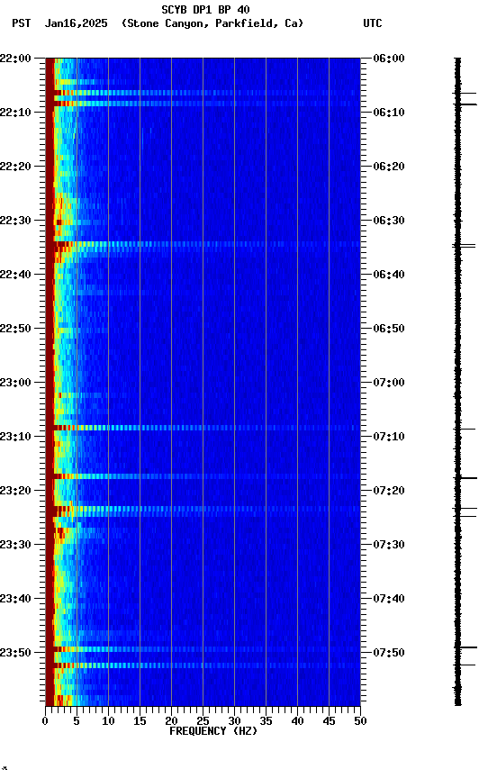Click the 23:00 PST time label
Screen dimensions: 497x778
tap(15, 383)
